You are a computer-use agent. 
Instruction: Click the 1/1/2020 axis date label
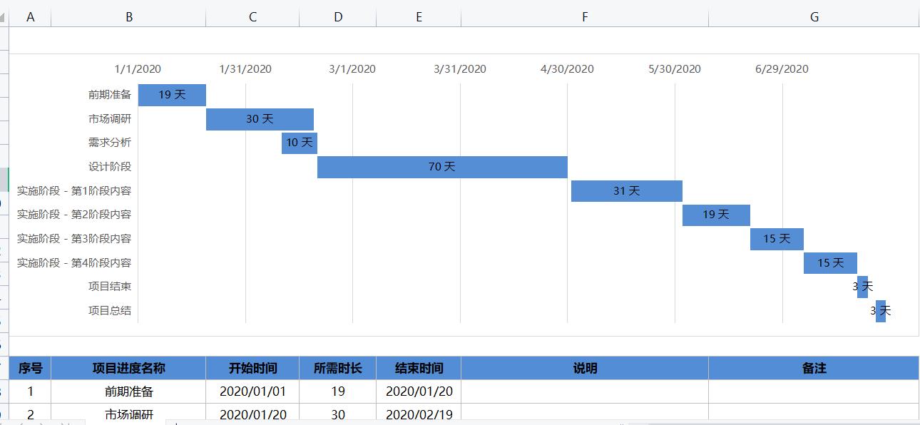tap(138, 69)
